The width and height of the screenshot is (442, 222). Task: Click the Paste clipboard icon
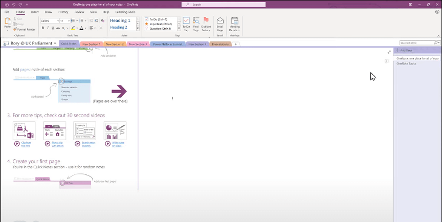coord(8,20)
